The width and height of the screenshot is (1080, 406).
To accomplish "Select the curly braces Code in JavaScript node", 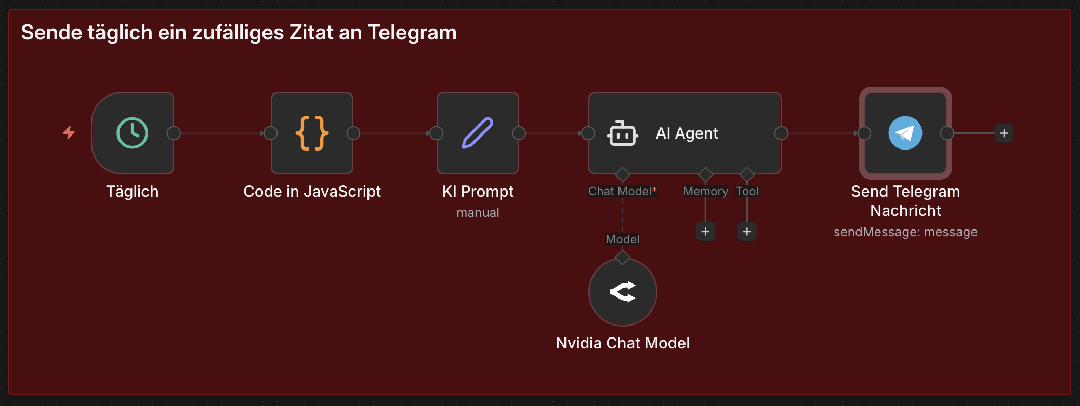I will click(x=312, y=133).
